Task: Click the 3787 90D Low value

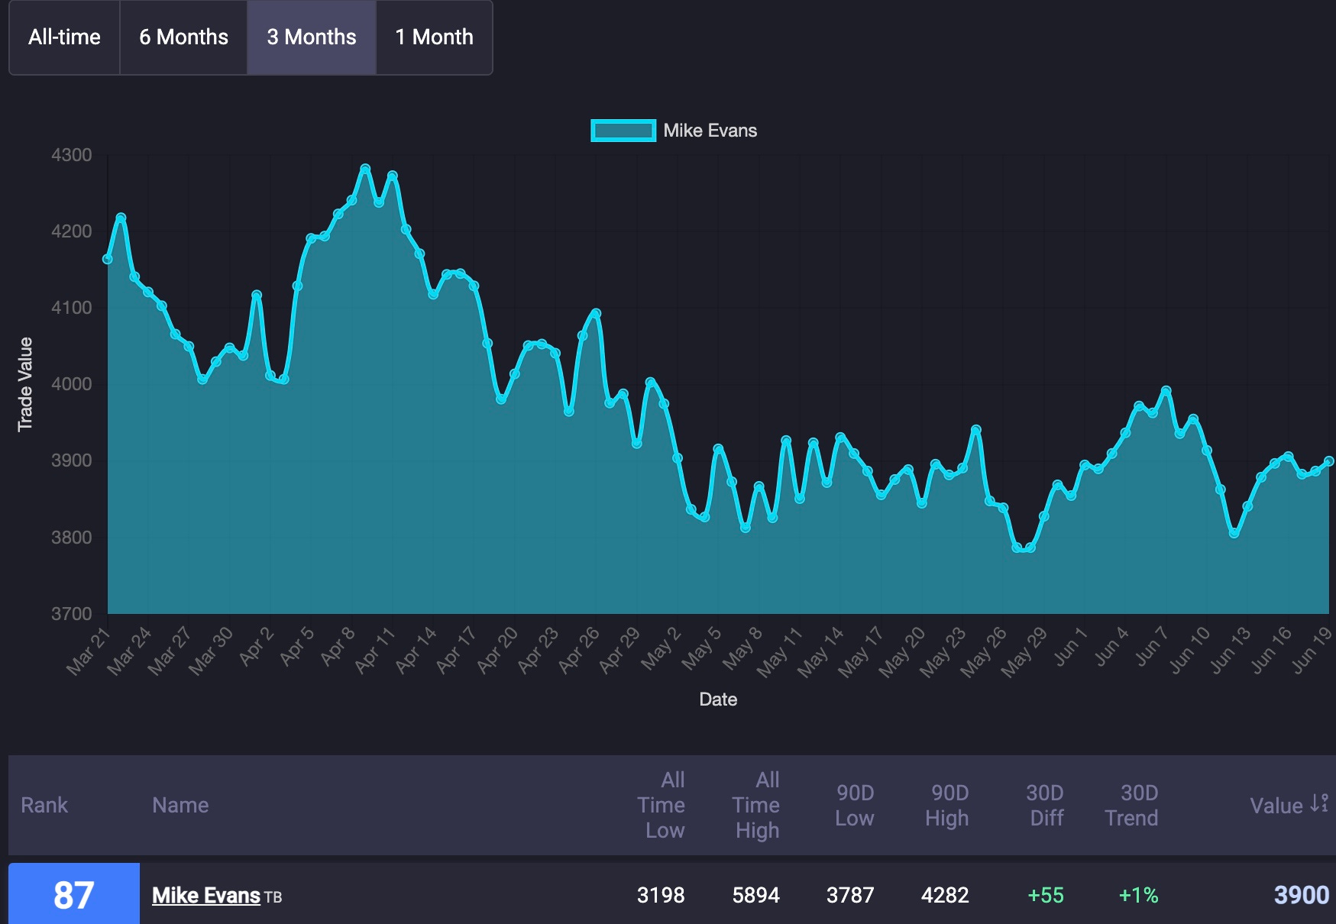Action: (850, 895)
